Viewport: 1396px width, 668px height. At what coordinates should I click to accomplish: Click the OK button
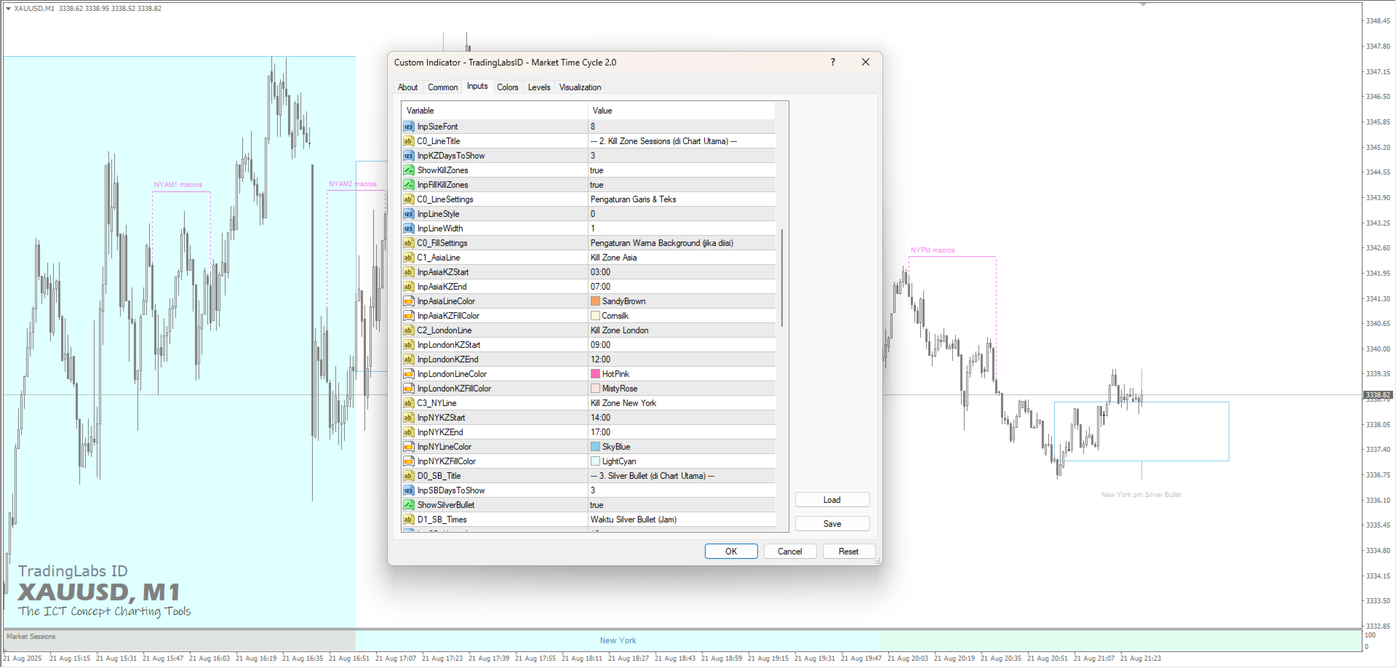pyautogui.click(x=731, y=552)
